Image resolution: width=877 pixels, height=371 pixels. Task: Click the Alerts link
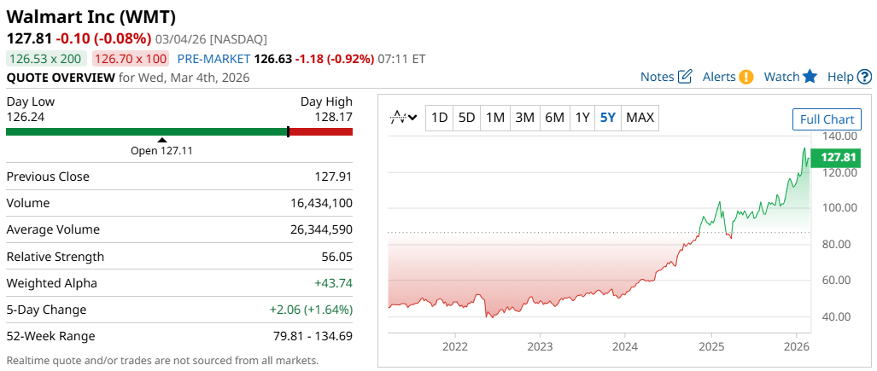(719, 77)
